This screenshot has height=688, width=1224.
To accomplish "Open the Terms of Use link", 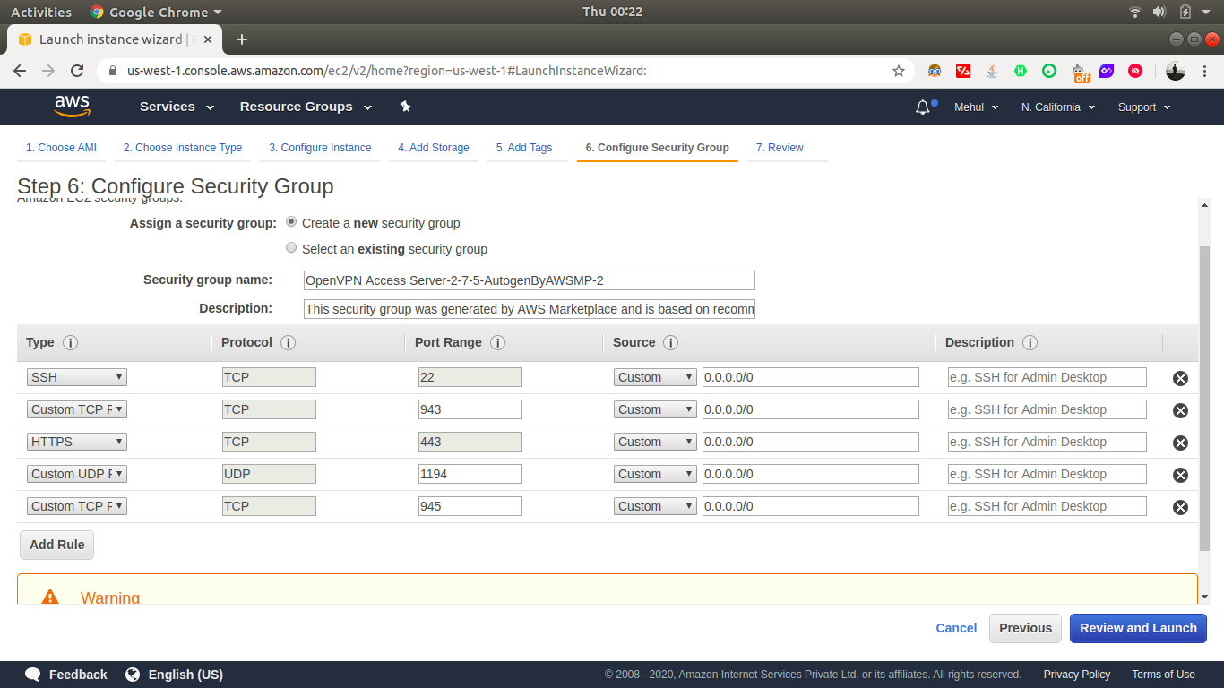I will (1163, 675).
